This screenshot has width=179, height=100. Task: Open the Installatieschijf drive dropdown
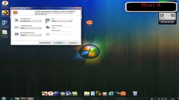30,21
